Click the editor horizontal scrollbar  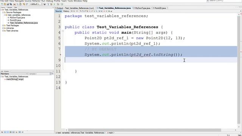click(144, 130)
